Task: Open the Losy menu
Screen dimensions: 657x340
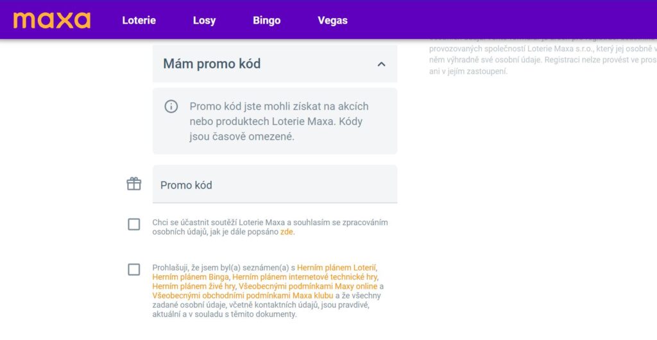Action: click(x=204, y=20)
